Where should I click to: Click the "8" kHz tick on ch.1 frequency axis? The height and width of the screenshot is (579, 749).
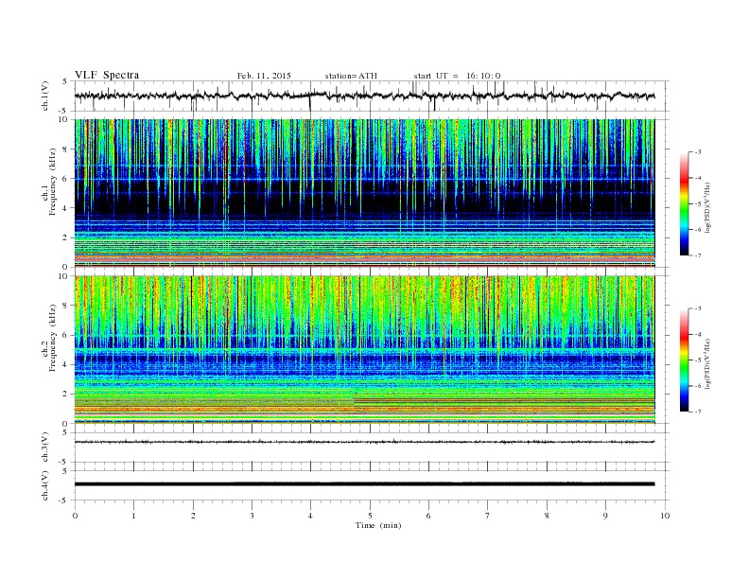tap(65, 149)
